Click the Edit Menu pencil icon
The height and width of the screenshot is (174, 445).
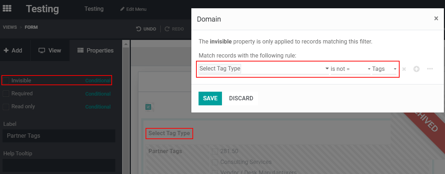coord(123,9)
